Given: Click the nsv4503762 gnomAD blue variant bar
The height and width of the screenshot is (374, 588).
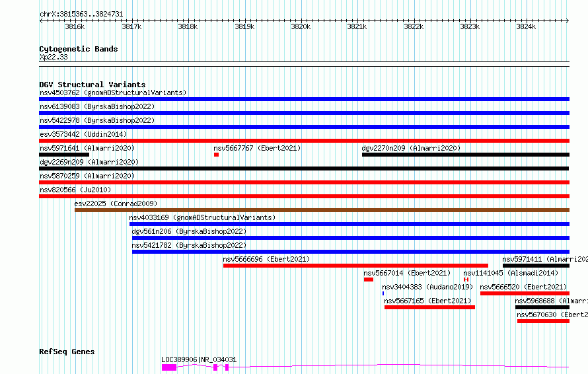Looking at the screenshot, I should coord(304,99).
